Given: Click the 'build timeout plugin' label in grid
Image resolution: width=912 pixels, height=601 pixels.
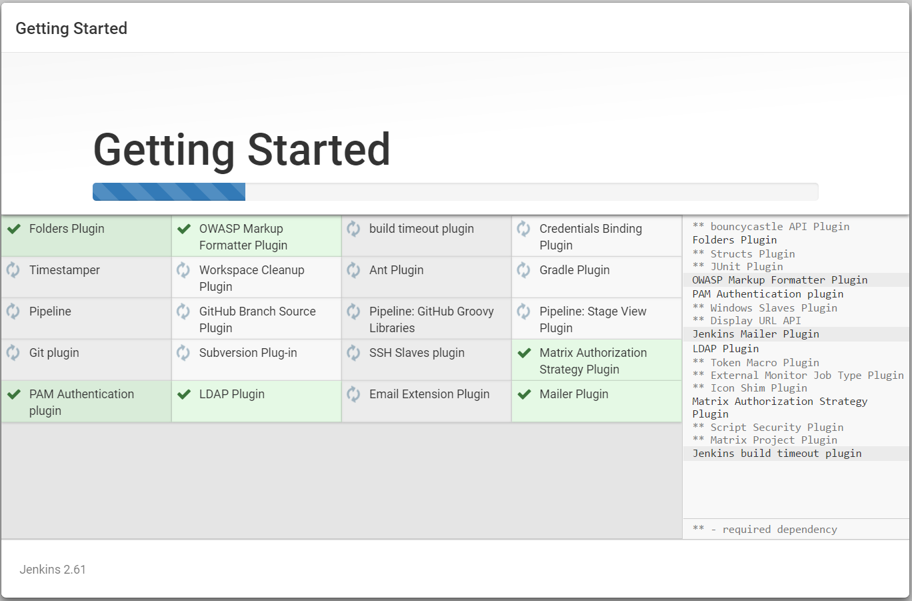Looking at the screenshot, I should coord(421,229).
